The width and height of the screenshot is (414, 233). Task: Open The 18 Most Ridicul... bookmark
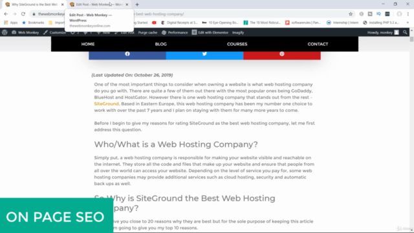pyautogui.click(x=262, y=23)
